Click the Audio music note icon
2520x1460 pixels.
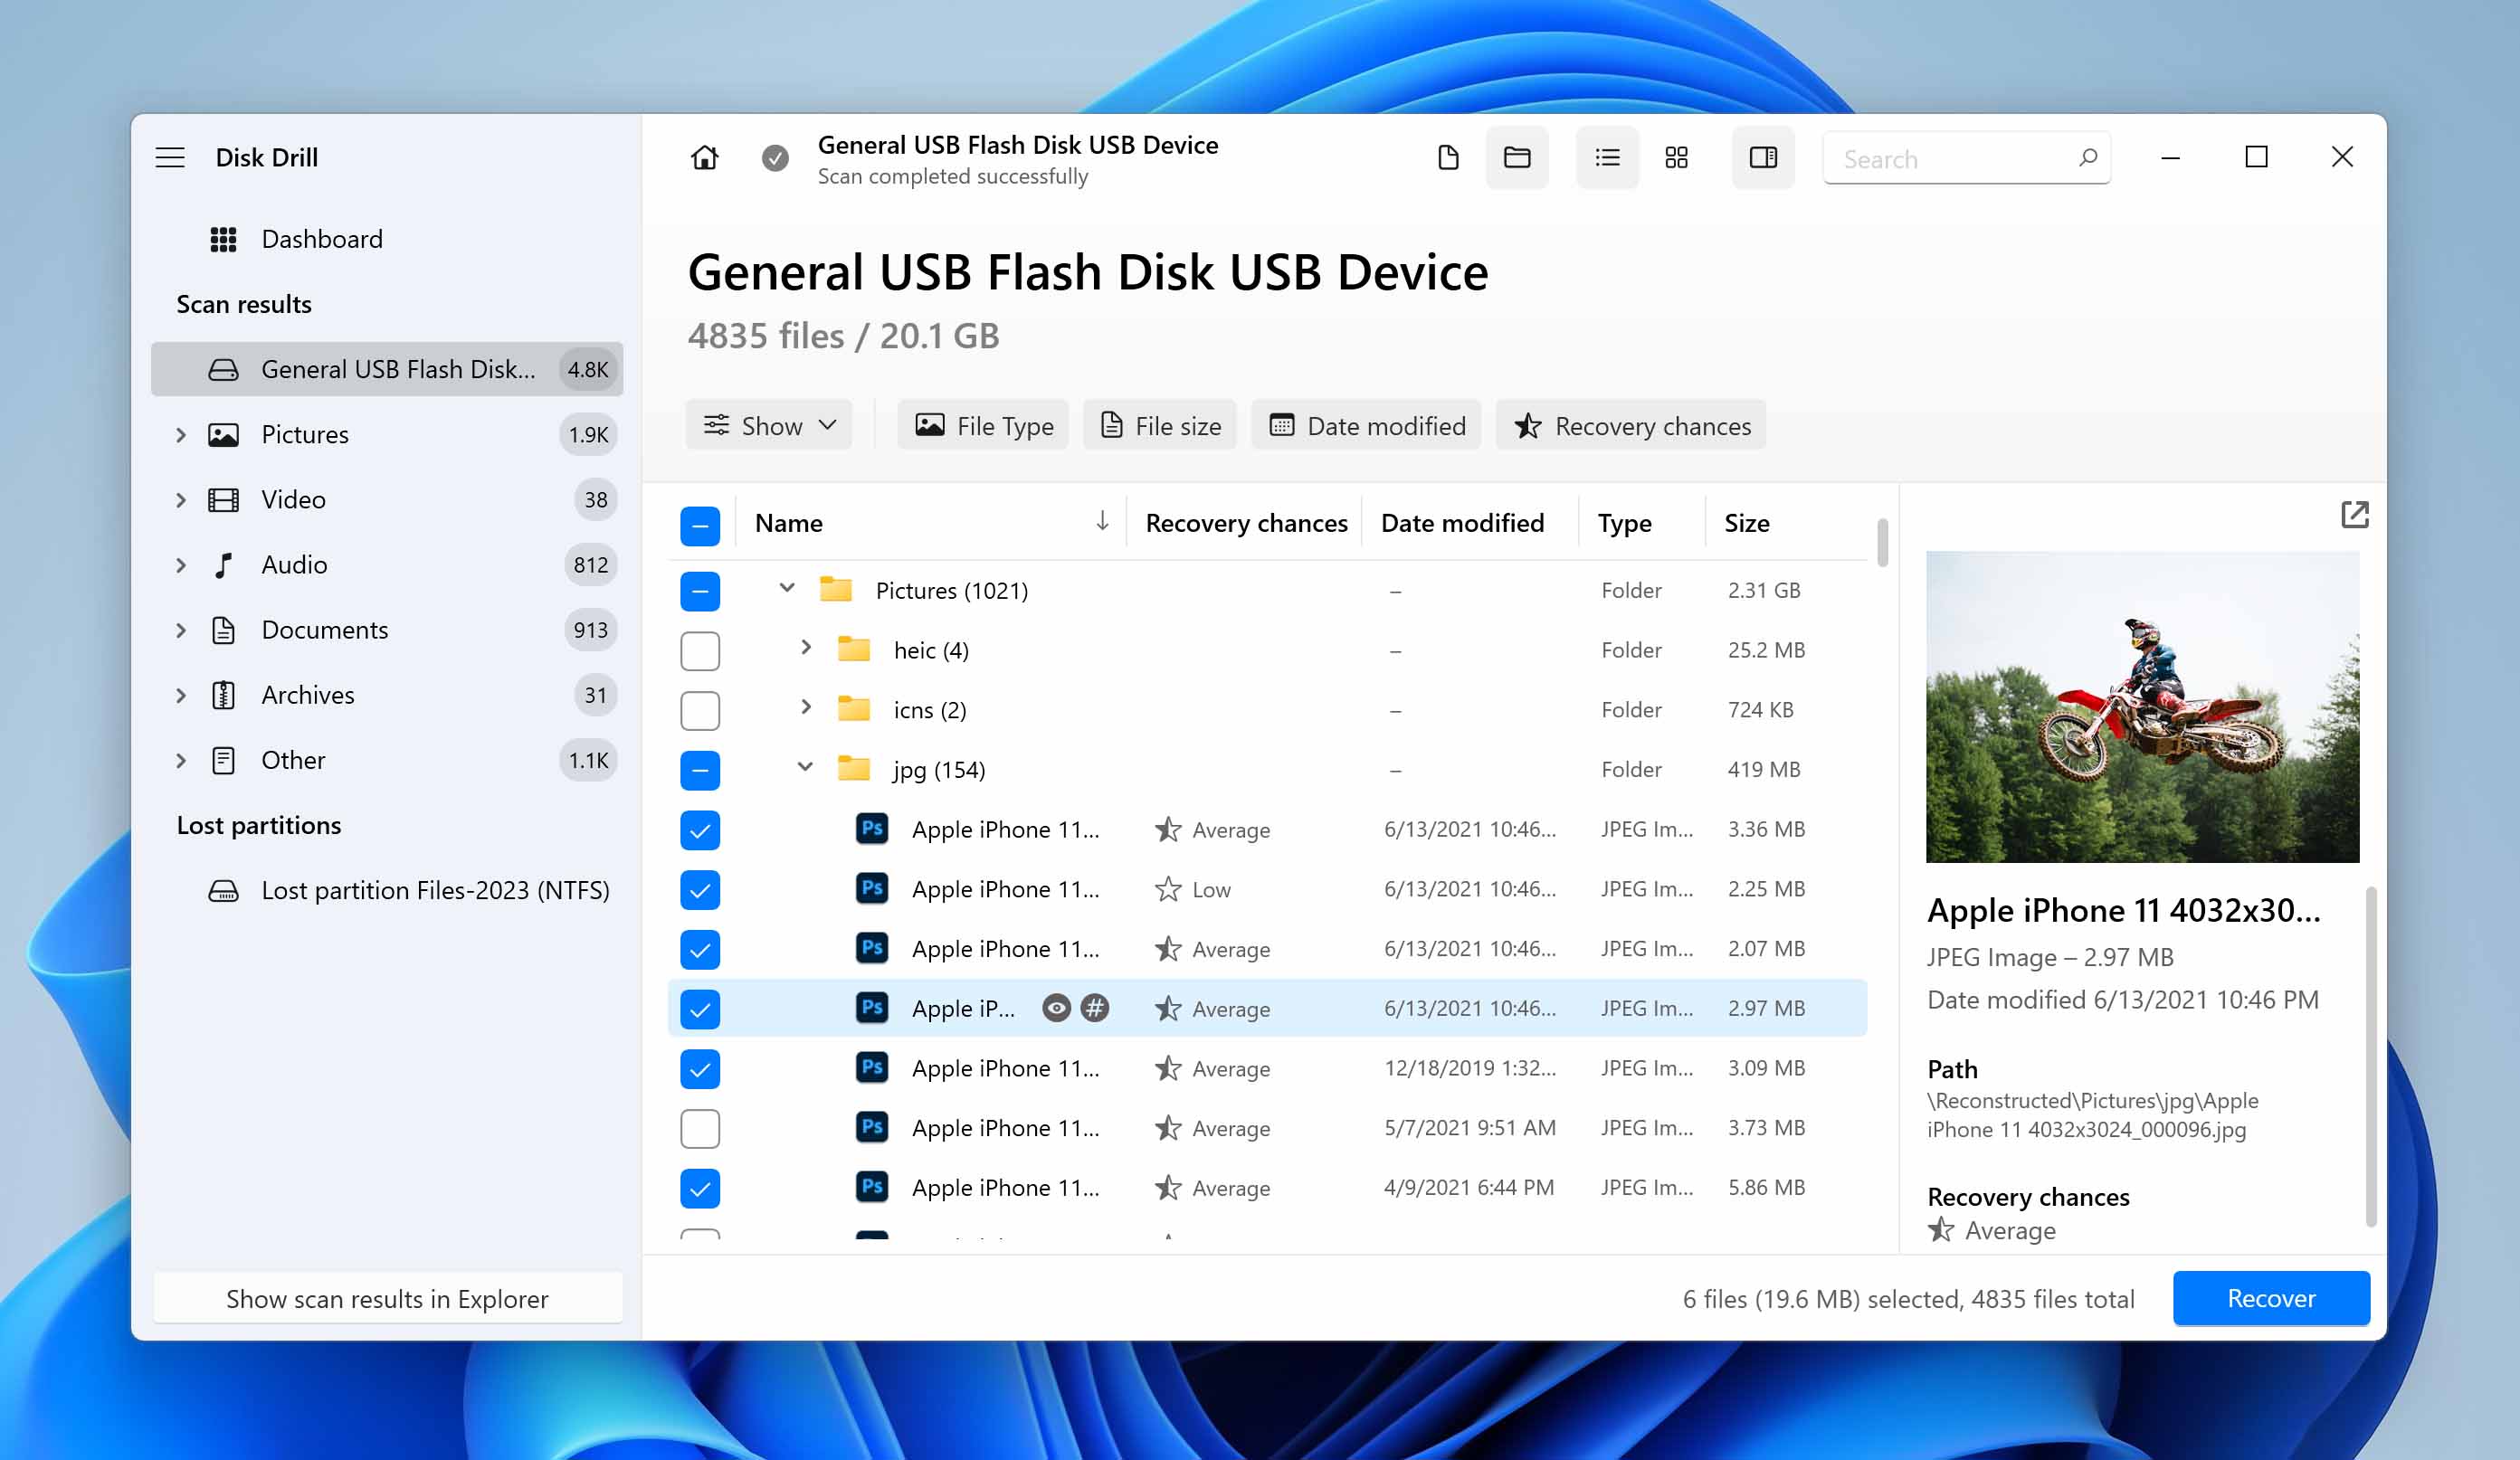[224, 565]
